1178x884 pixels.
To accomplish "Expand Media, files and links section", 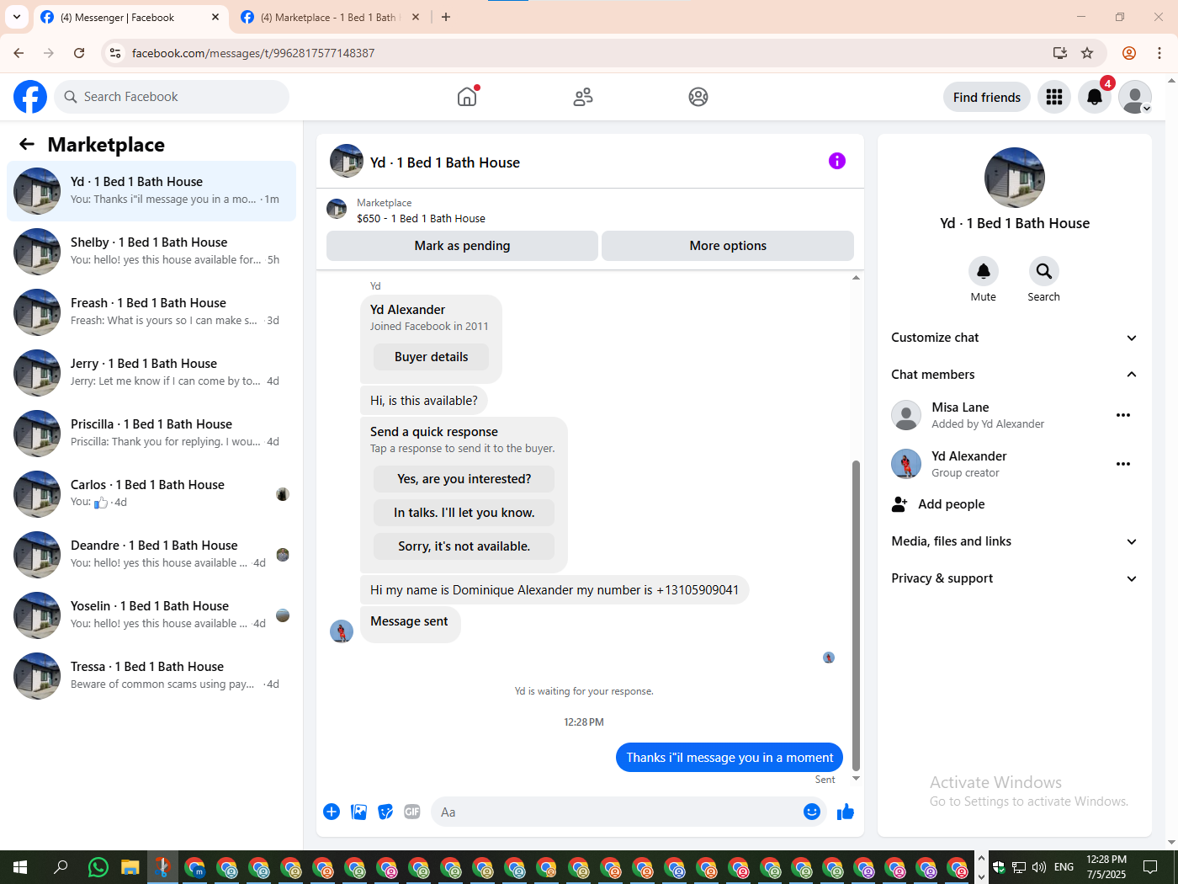I will tap(1014, 541).
